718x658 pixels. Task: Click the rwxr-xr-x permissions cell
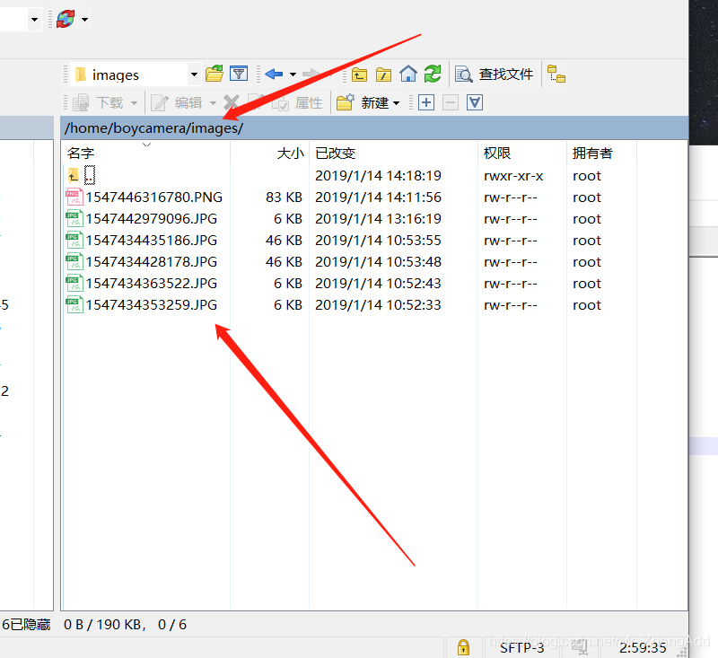coord(513,175)
